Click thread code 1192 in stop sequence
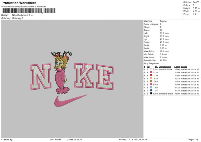This screenshot has height=142, width=201. (x=177, y=81)
